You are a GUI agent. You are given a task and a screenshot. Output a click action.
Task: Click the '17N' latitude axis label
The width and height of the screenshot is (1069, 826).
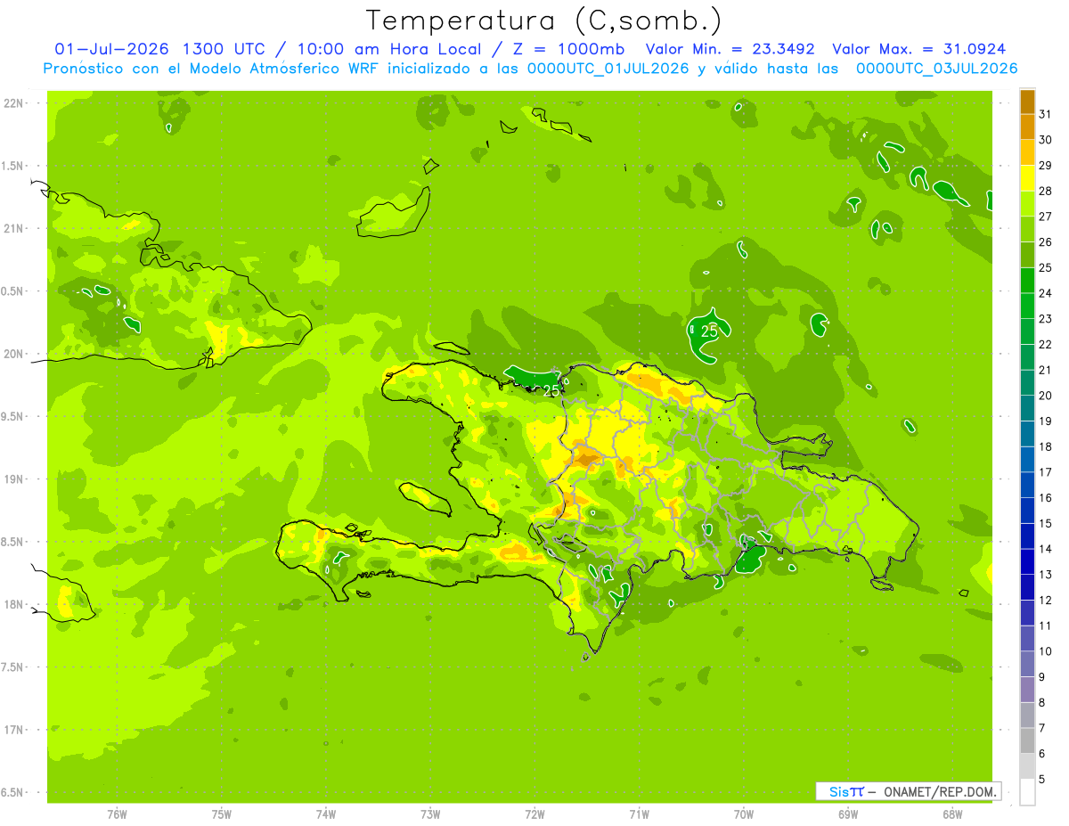(13, 731)
